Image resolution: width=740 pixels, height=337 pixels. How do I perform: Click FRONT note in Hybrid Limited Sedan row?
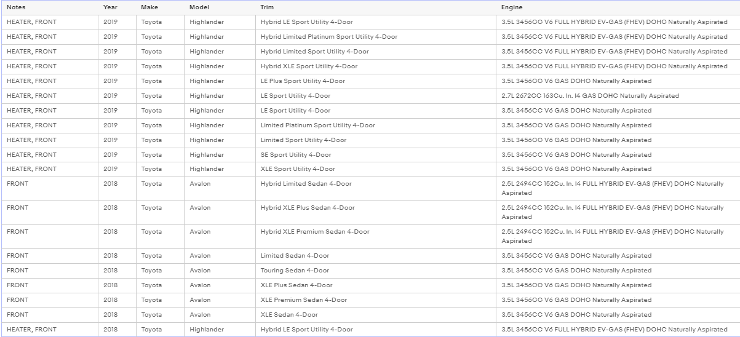click(17, 184)
